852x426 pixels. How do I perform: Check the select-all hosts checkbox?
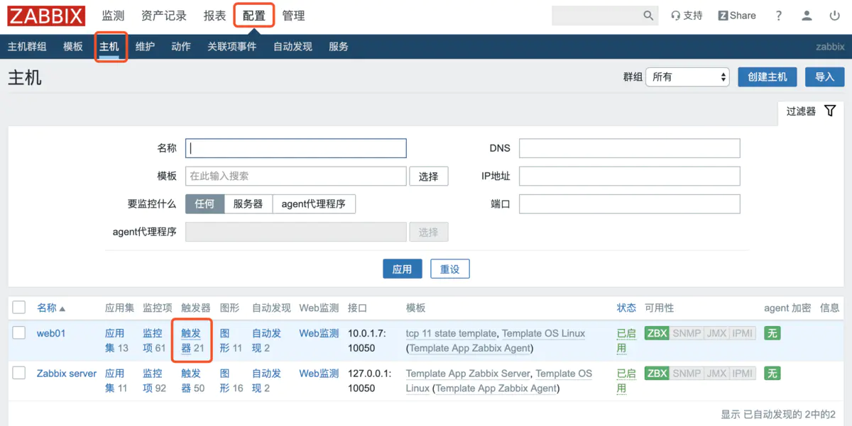pos(19,308)
